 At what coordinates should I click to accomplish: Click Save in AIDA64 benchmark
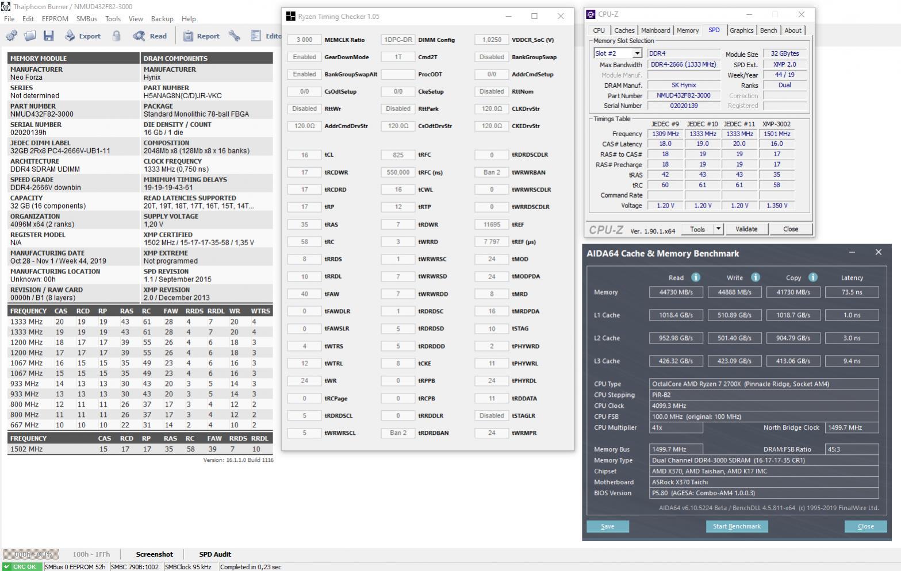607,526
